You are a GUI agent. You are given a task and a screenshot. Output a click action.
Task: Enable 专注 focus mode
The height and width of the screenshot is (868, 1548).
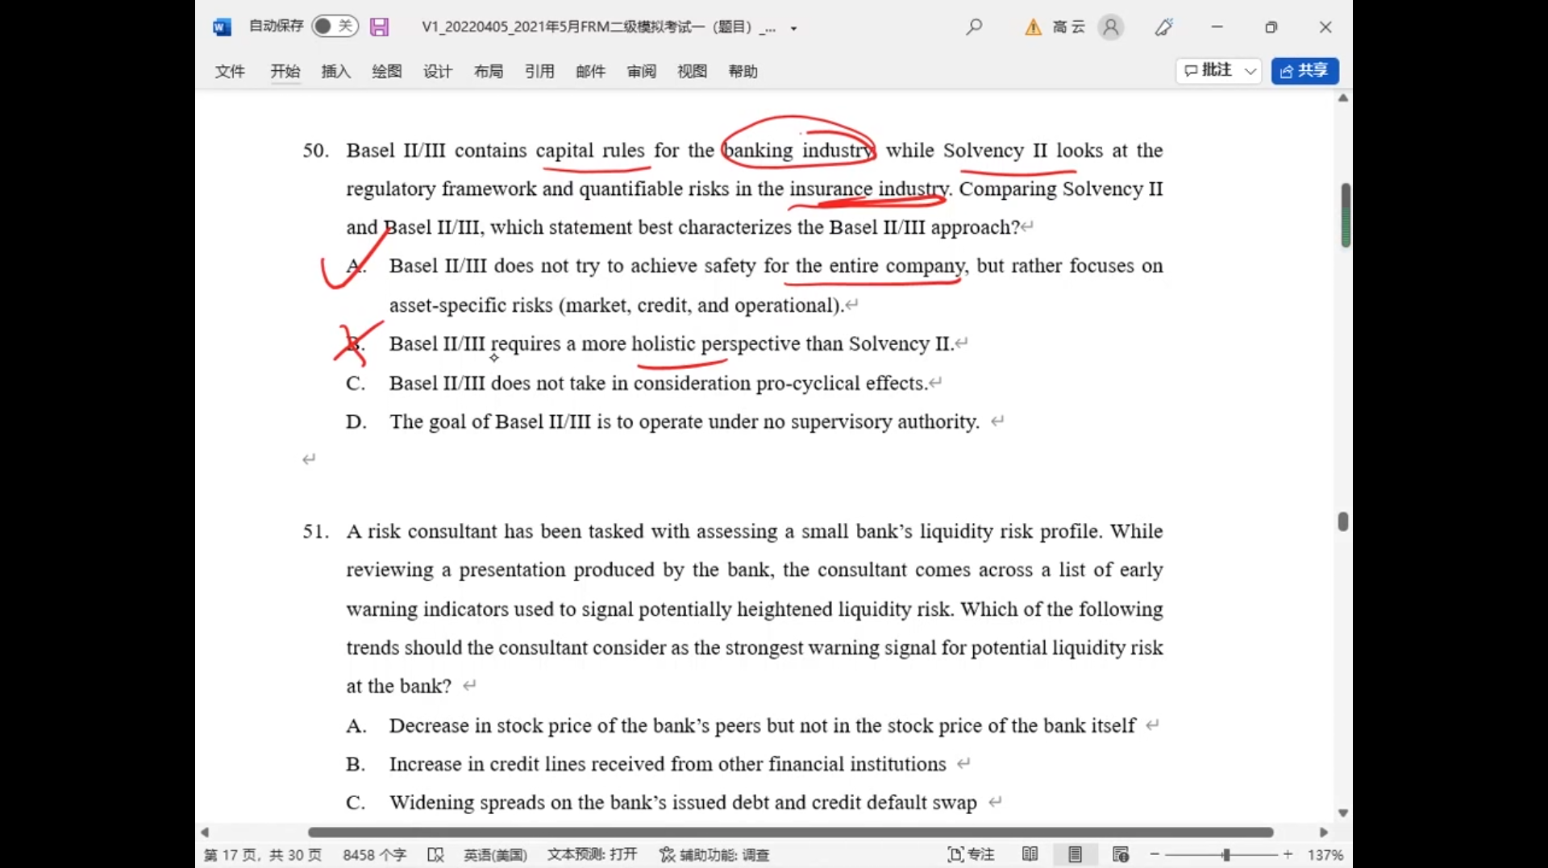coord(971,855)
